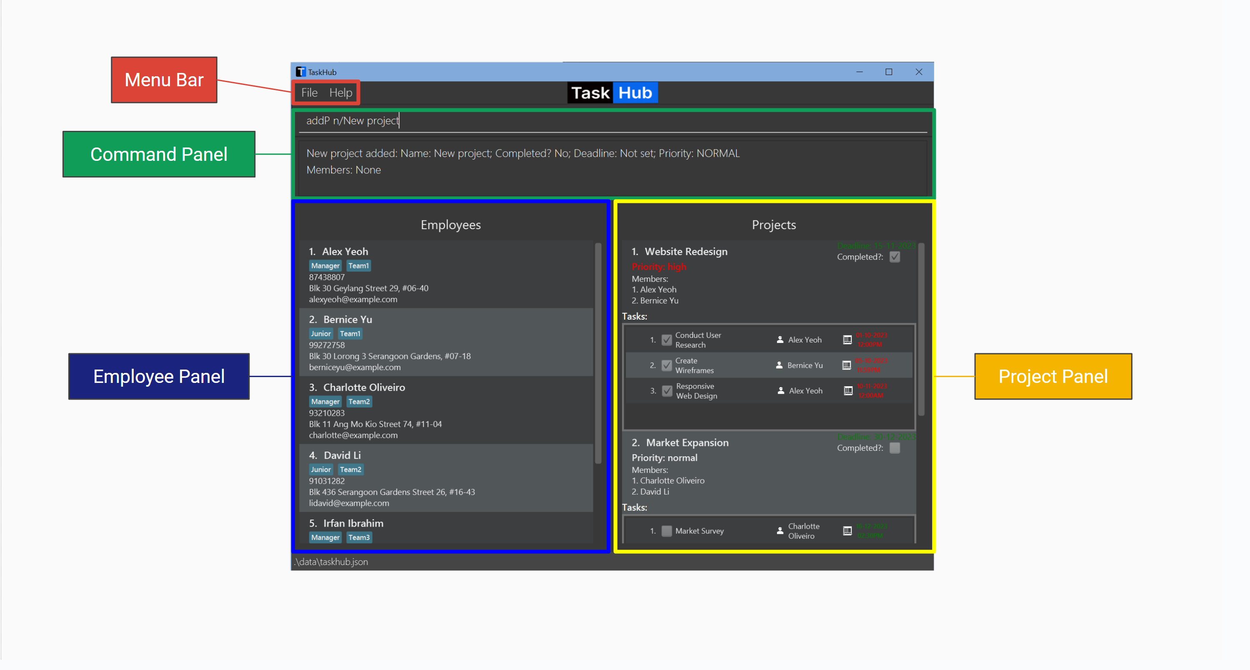Click the Priority: normal label

(x=664, y=457)
